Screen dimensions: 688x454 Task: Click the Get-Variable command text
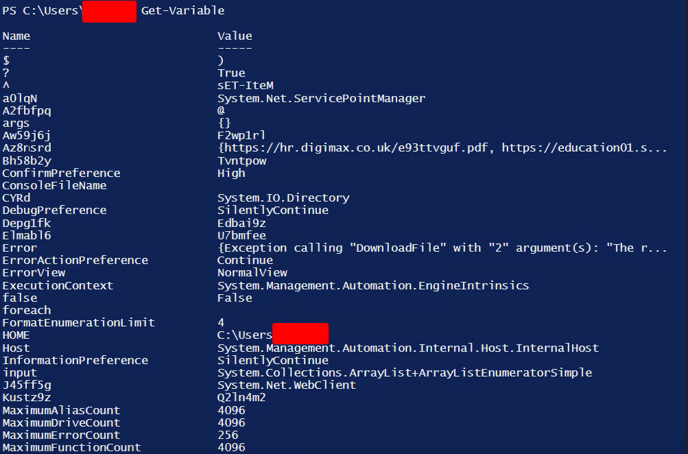click(182, 11)
